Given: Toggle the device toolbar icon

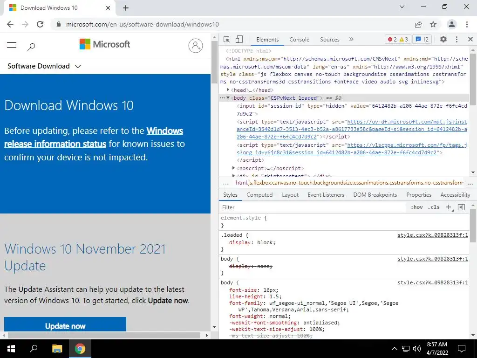Looking at the screenshot, I should [x=239, y=39].
